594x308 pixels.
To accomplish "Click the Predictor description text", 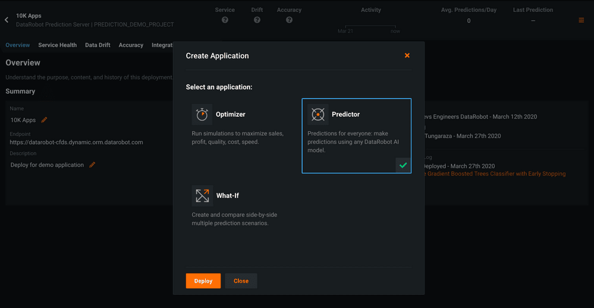I will [x=353, y=142].
